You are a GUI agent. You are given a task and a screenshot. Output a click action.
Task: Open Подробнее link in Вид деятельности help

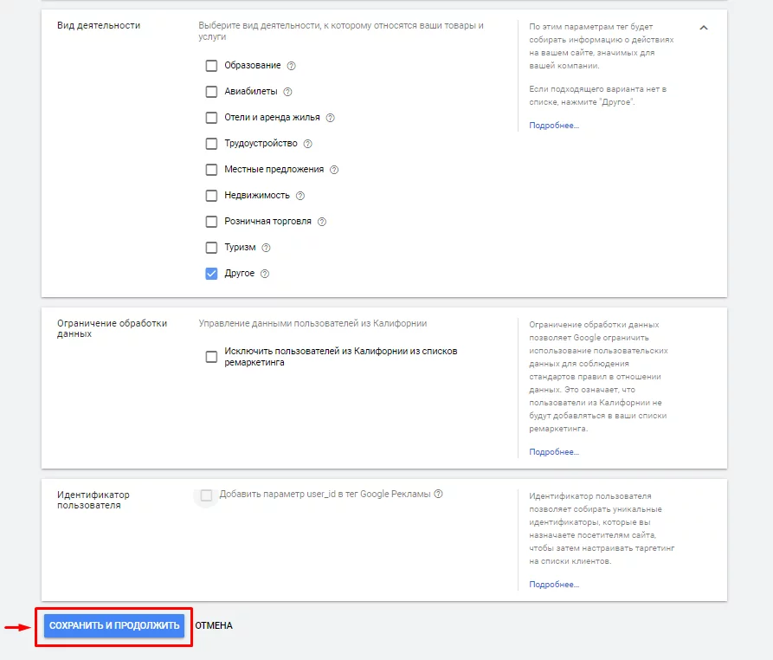(x=554, y=126)
